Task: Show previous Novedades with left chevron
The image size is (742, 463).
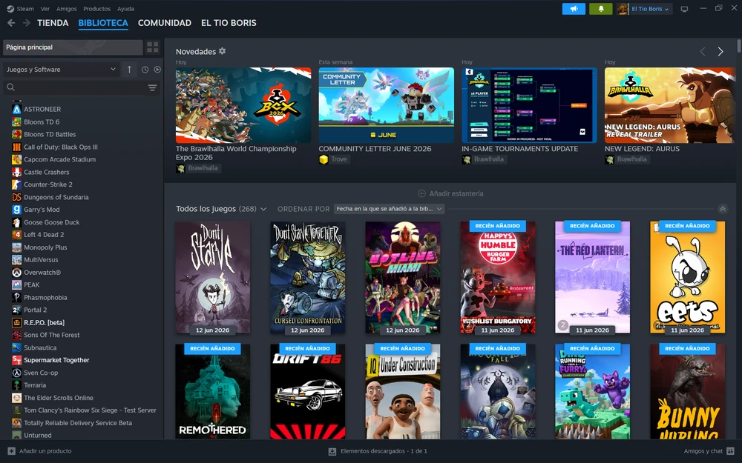Action: (x=703, y=52)
